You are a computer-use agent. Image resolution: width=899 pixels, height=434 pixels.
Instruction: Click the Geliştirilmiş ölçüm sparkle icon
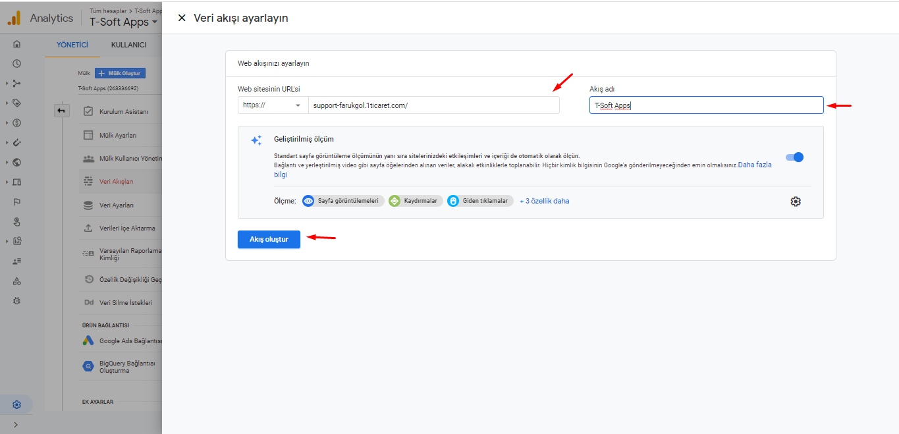click(256, 140)
